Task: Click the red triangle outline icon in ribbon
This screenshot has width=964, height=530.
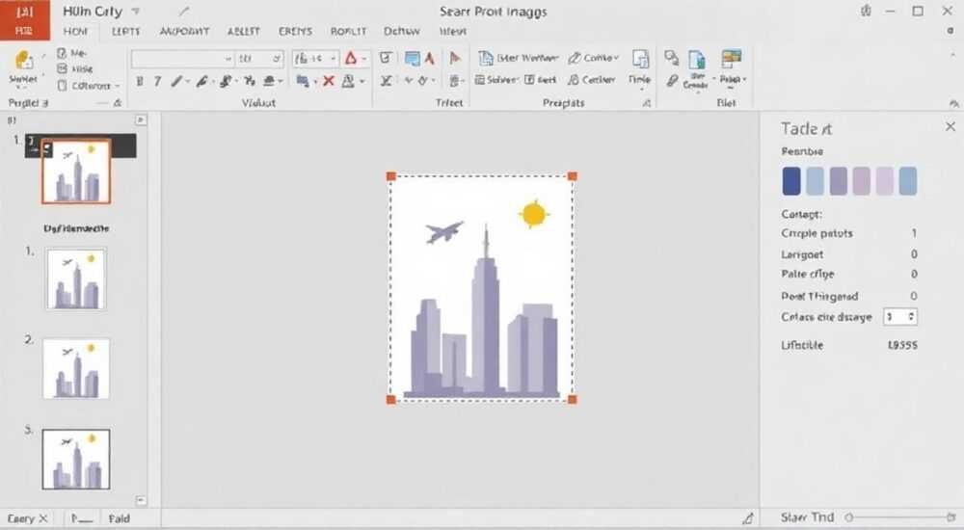Action: (x=351, y=59)
